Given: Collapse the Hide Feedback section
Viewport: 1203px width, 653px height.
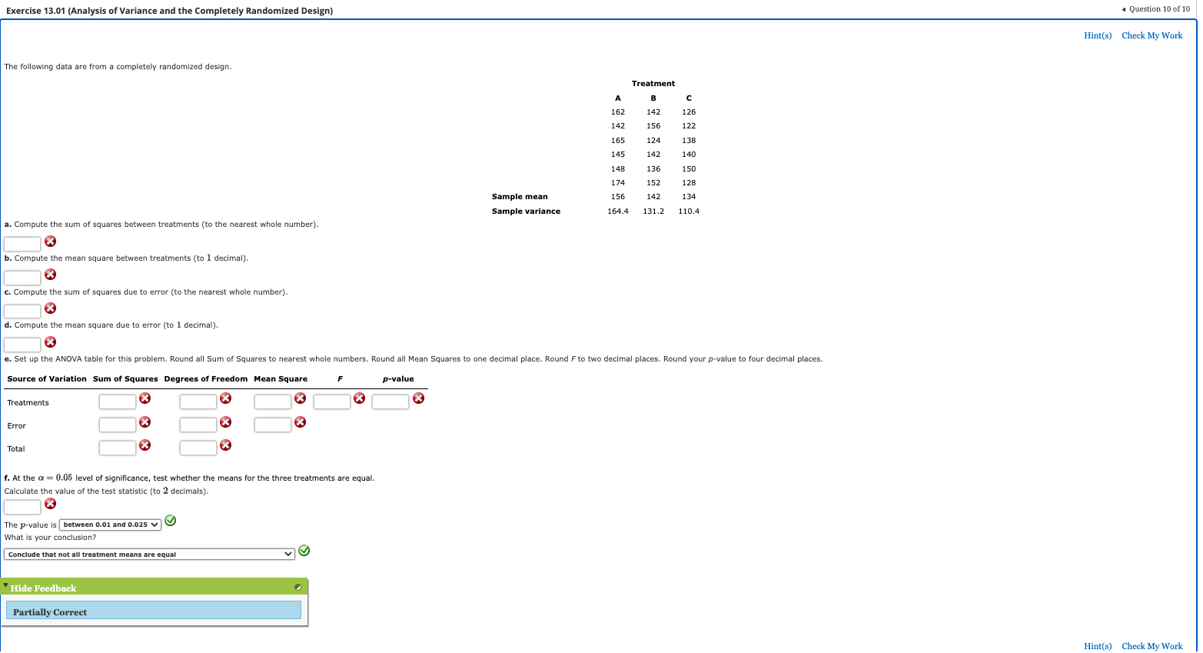Looking at the screenshot, I should tap(7, 587).
